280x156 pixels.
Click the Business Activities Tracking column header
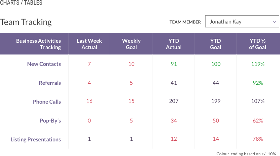(38, 44)
